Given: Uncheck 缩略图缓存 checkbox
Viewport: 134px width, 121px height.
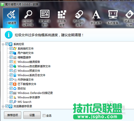Looking at the screenshot, I should tap(11, 57).
